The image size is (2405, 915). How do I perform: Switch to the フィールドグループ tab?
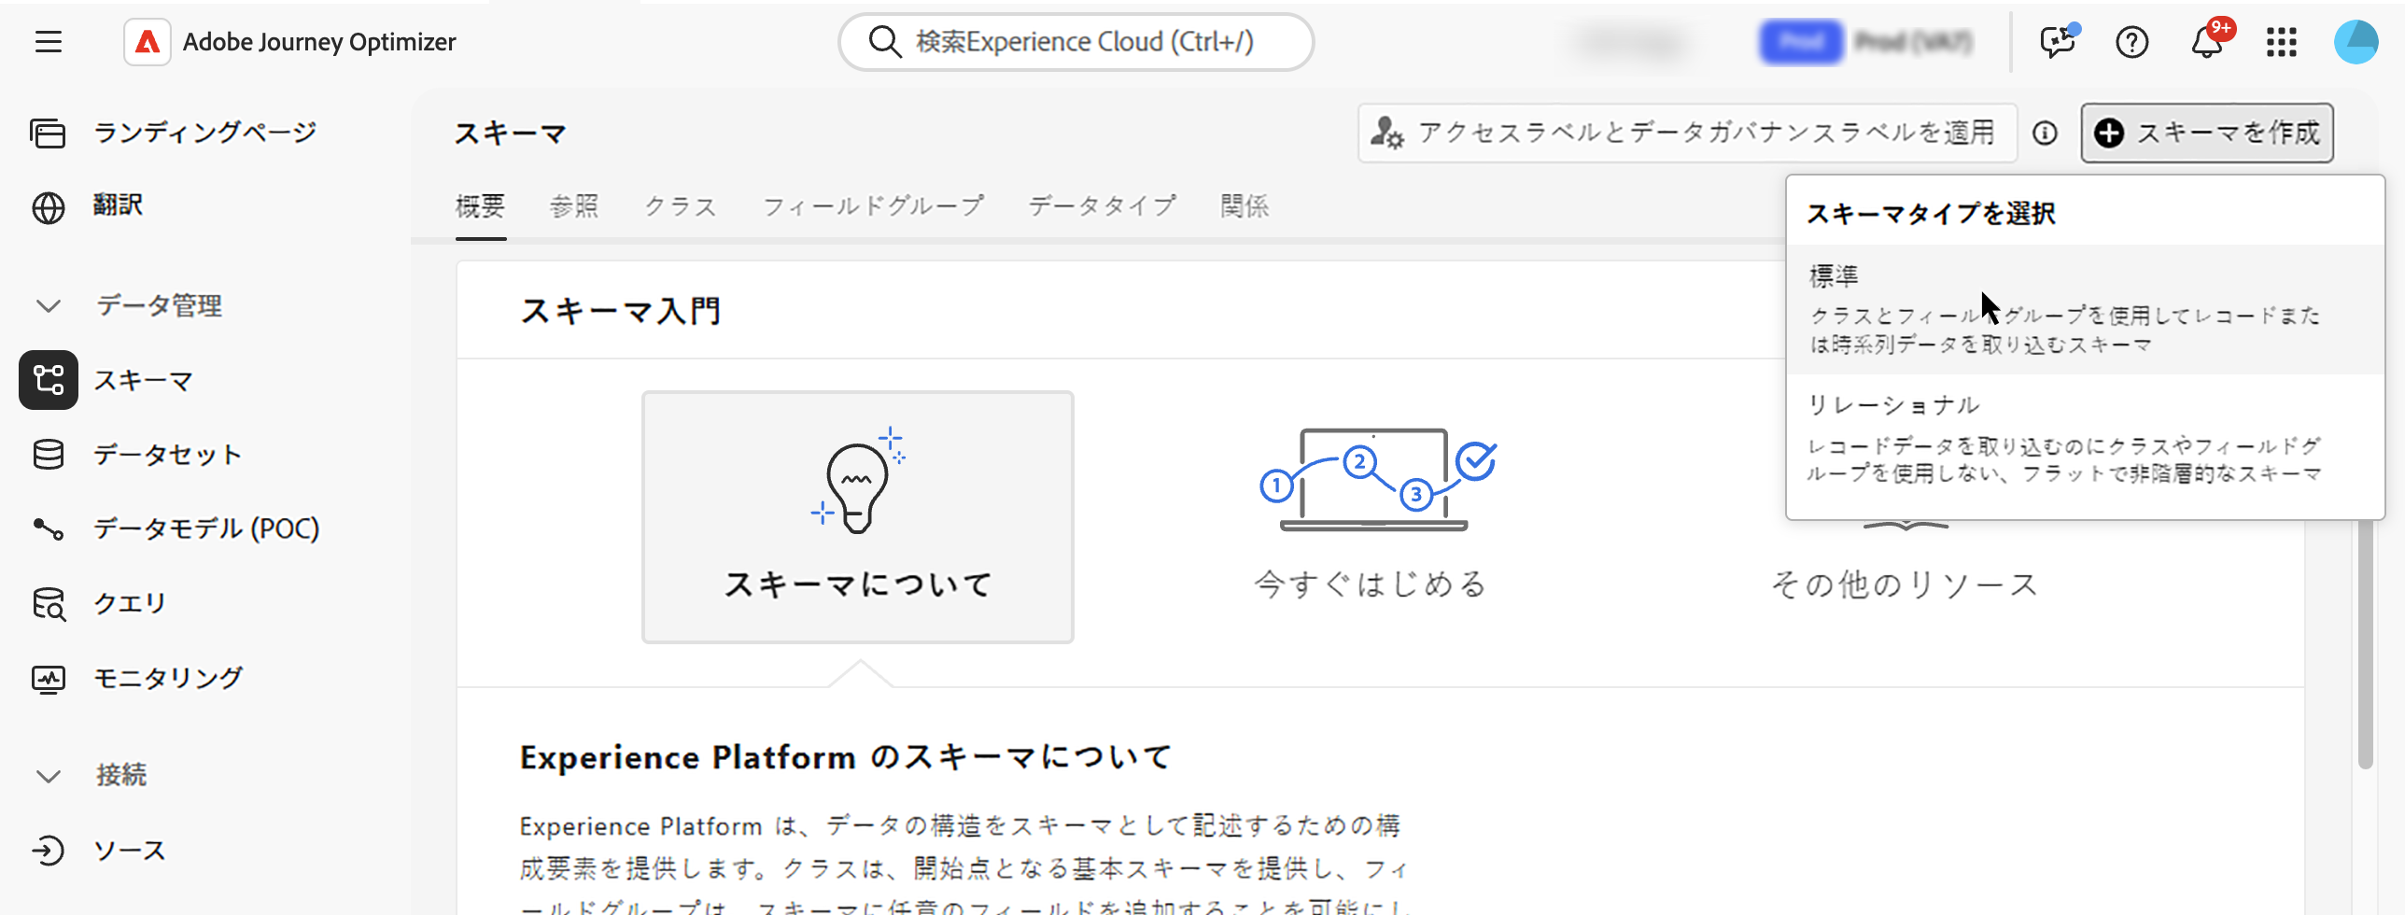point(873,206)
